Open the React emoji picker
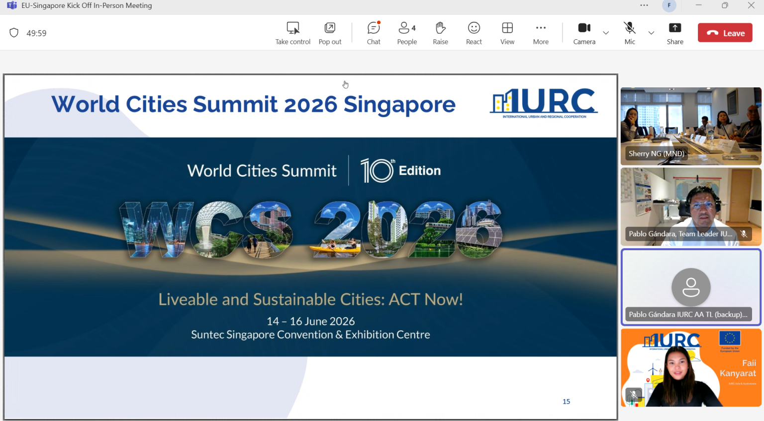This screenshot has height=421, width=764. point(474,32)
